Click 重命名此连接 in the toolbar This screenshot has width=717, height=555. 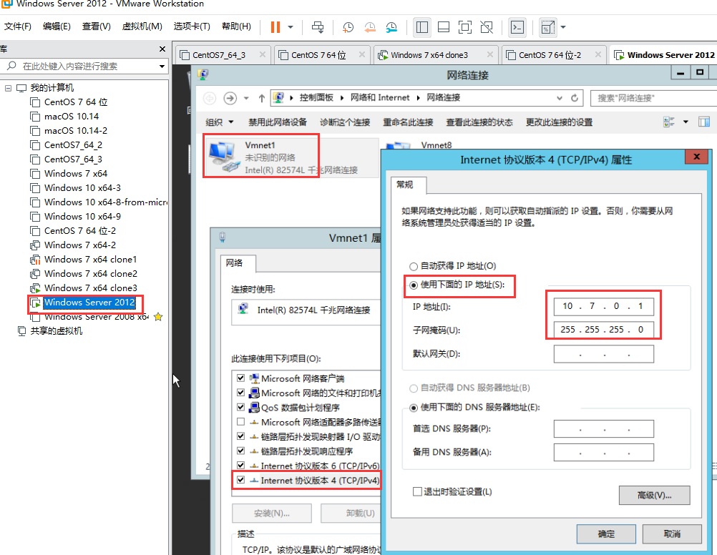tap(408, 122)
